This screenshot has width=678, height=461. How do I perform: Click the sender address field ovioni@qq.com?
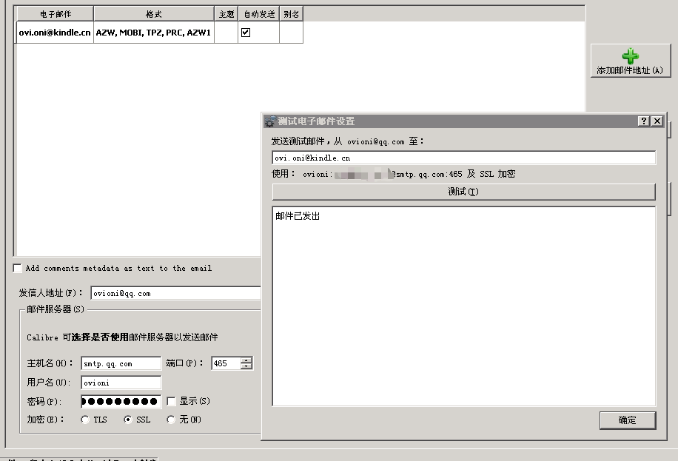(175, 293)
